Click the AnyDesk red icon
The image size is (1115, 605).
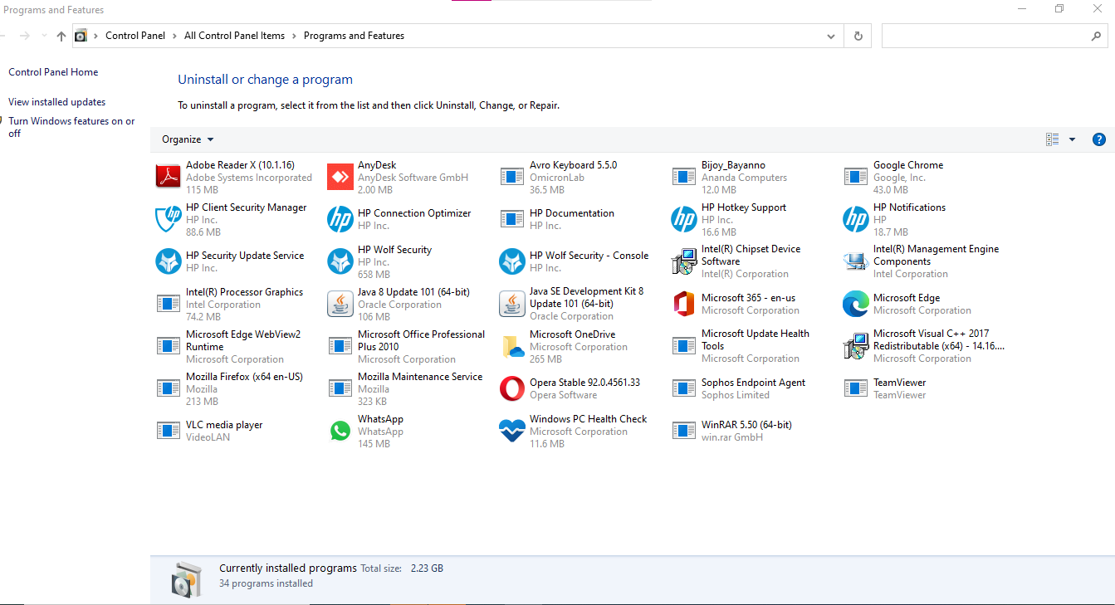tap(340, 177)
